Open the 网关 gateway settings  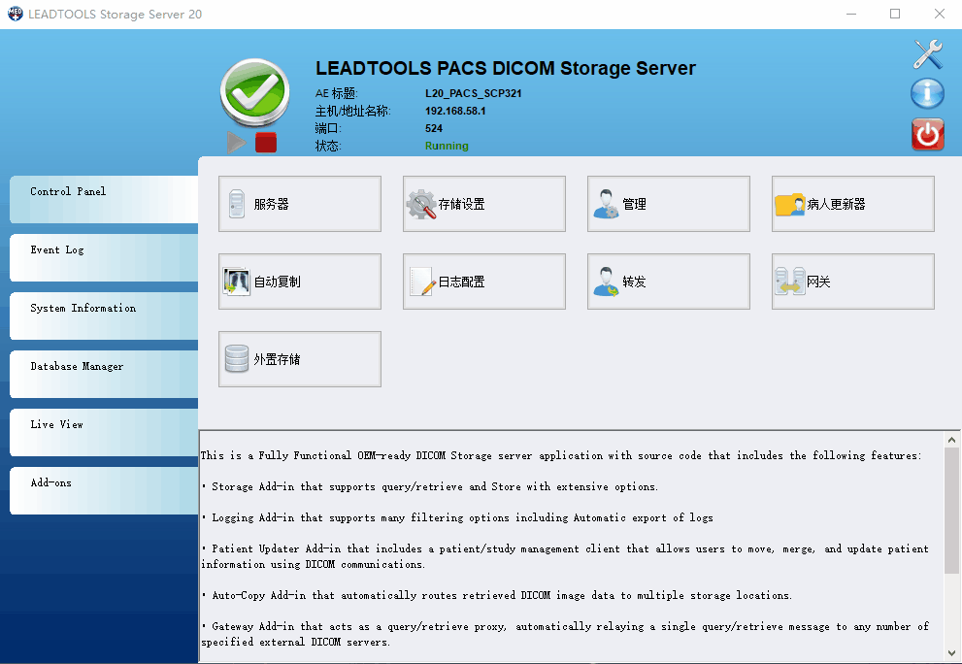tap(852, 282)
